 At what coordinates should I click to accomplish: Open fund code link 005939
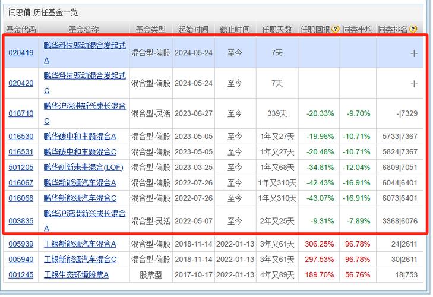[x=21, y=244]
